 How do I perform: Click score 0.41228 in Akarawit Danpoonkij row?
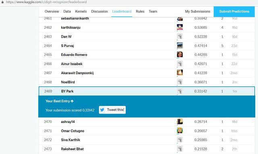click(201, 73)
